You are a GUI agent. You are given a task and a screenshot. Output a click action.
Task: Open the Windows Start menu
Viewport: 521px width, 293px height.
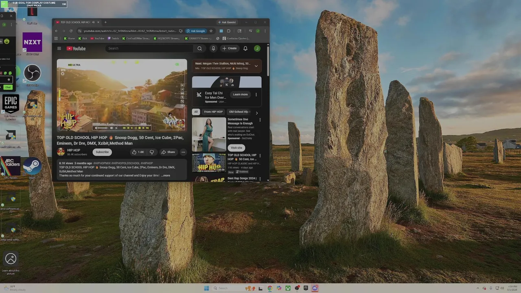click(206, 288)
